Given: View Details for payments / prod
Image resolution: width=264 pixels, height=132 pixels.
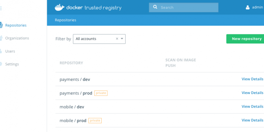Looking at the screenshot, I should [x=252, y=93].
